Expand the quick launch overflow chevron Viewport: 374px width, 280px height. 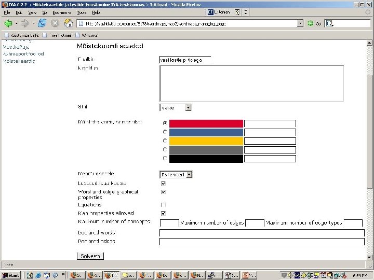tap(63, 274)
